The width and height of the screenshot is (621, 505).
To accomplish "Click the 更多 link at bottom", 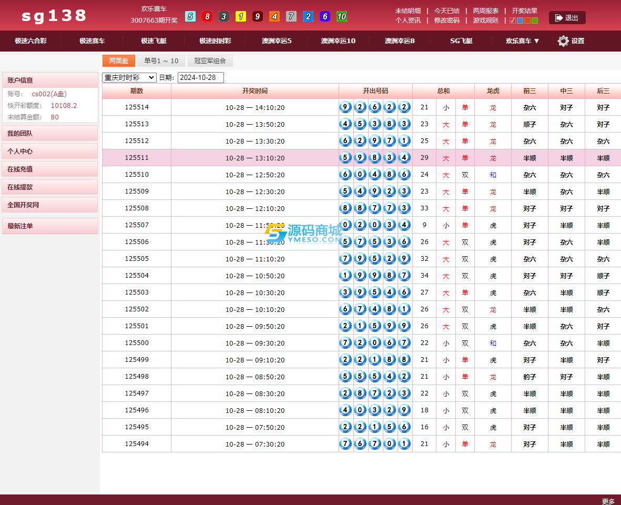I will [608, 501].
